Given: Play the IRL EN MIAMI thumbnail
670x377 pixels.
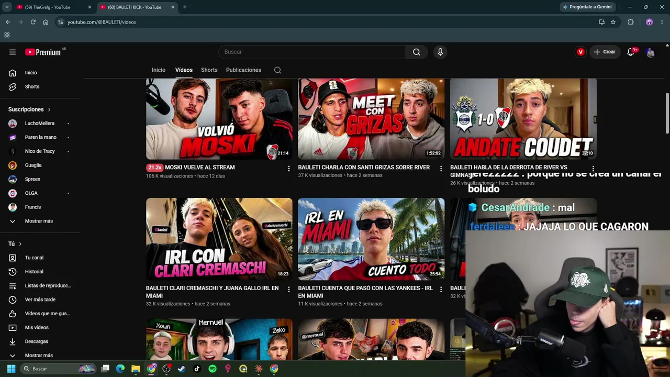Looking at the screenshot, I should pos(371,239).
